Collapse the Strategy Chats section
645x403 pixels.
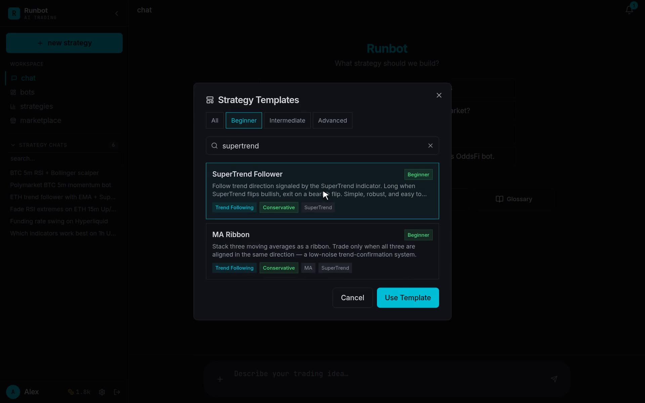13,145
